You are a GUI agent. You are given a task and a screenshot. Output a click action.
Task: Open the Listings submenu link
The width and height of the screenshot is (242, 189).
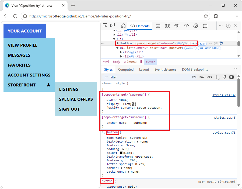tap(69, 89)
